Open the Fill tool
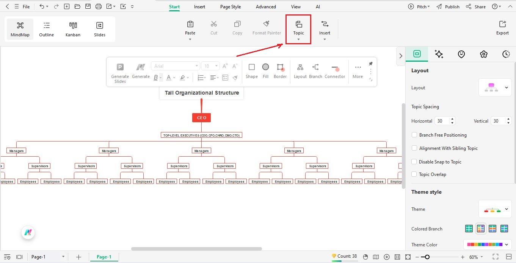Screen dimensions: 516x263 coord(265,70)
